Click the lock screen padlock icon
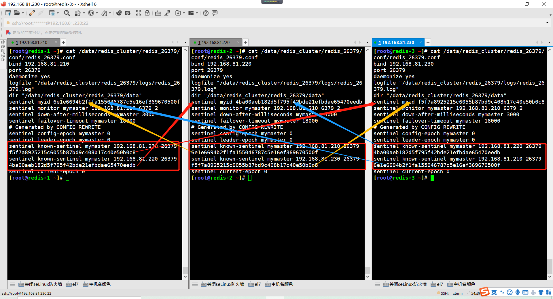Image resolution: width=553 pixels, height=299 pixels. pyautogui.click(x=147, y=13)
